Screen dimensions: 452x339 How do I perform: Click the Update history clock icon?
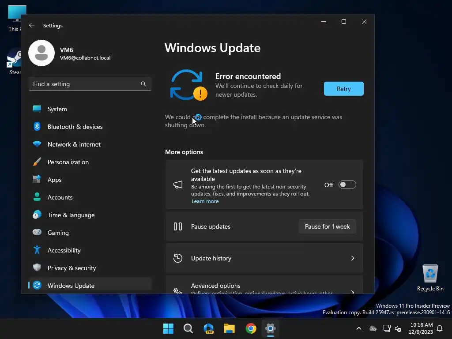pyautogui.click(x=178, y=258)
